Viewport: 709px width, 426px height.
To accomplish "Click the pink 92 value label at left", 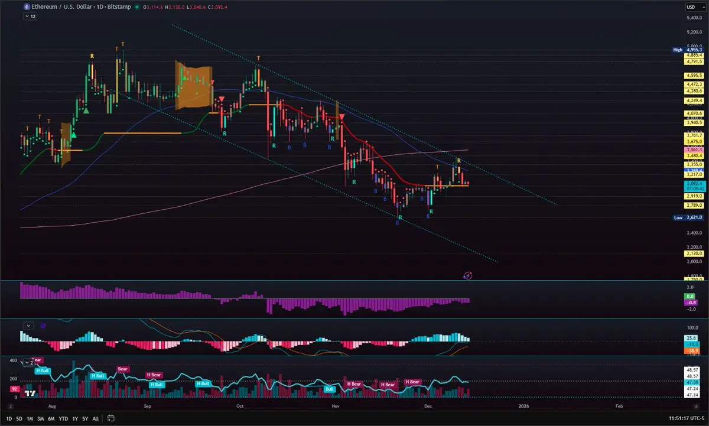I will coord(14,389).
